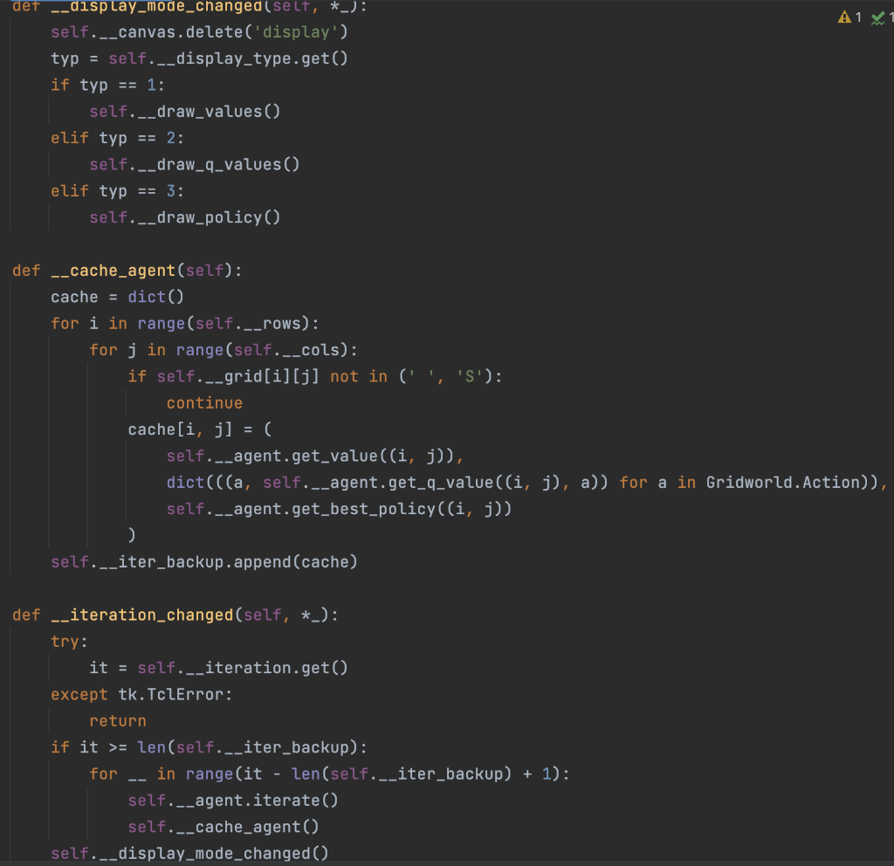Viewport: 894px width, 866px height.
Task: Click the return keyword inside except block
Action: [x=118, y=720]
